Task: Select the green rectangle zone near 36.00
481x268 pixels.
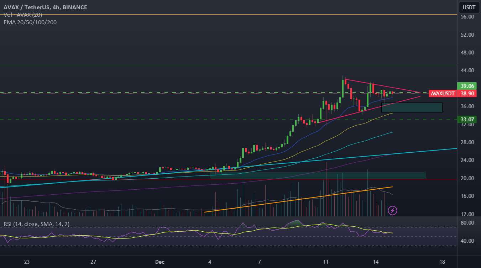Action: (x=412, y=107)
